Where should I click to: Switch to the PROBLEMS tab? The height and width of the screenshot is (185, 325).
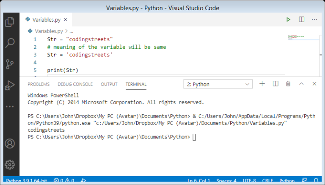click(39, 84)
